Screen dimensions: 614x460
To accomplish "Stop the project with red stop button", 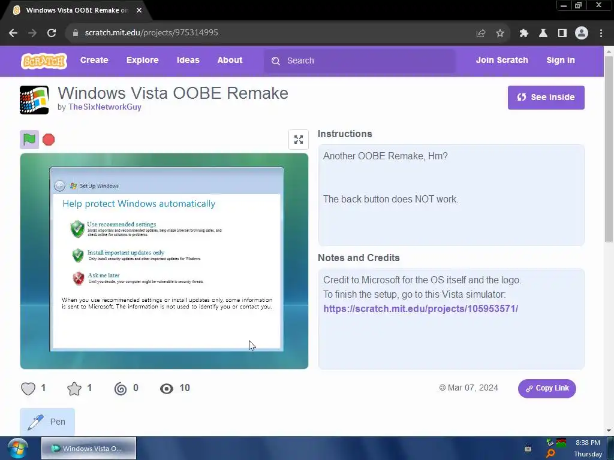I will click(49, 140).
